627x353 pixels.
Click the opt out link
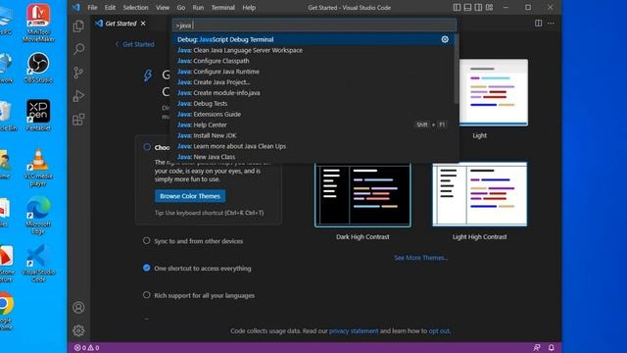coord(439,331)
